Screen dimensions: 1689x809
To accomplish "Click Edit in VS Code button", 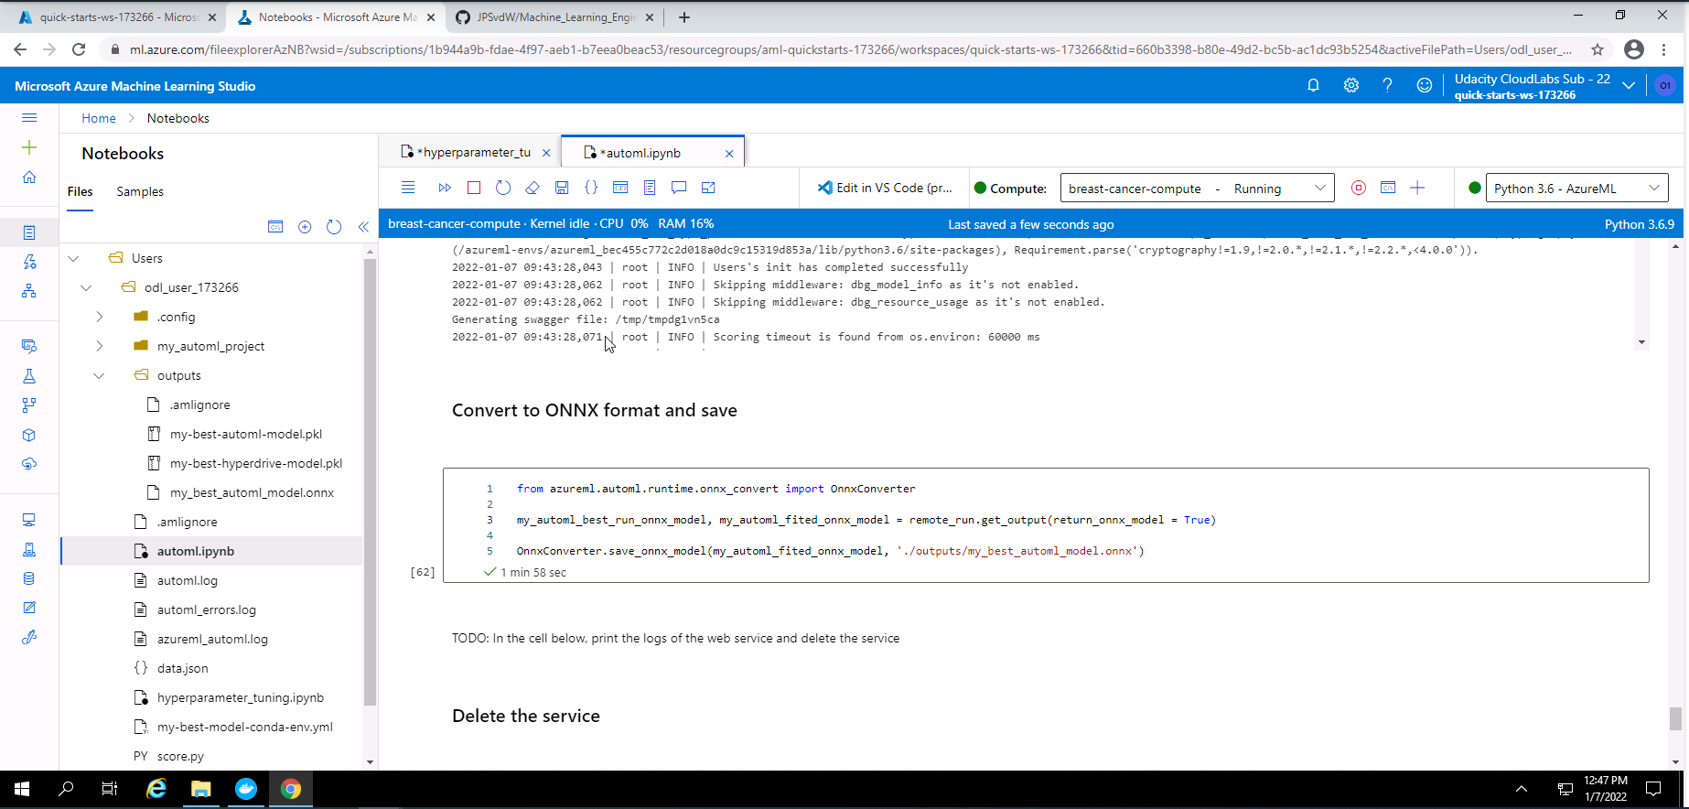I will click(x=885, y=188).
